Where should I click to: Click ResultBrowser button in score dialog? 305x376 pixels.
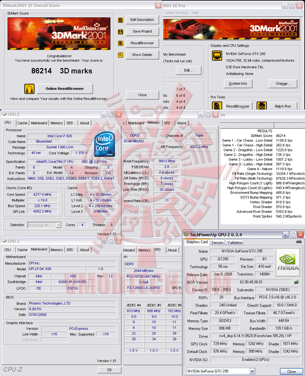142,43
